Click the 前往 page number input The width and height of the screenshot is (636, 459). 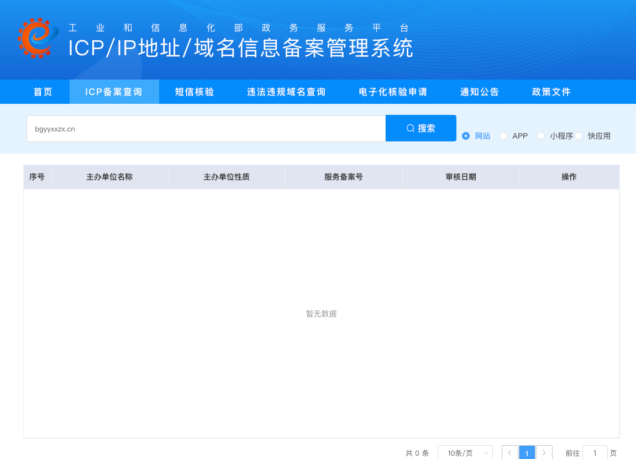[x=595, y=452]
